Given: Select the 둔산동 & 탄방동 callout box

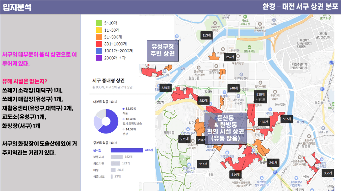Looking at the screenshot, I should click(x=225, y=128).
